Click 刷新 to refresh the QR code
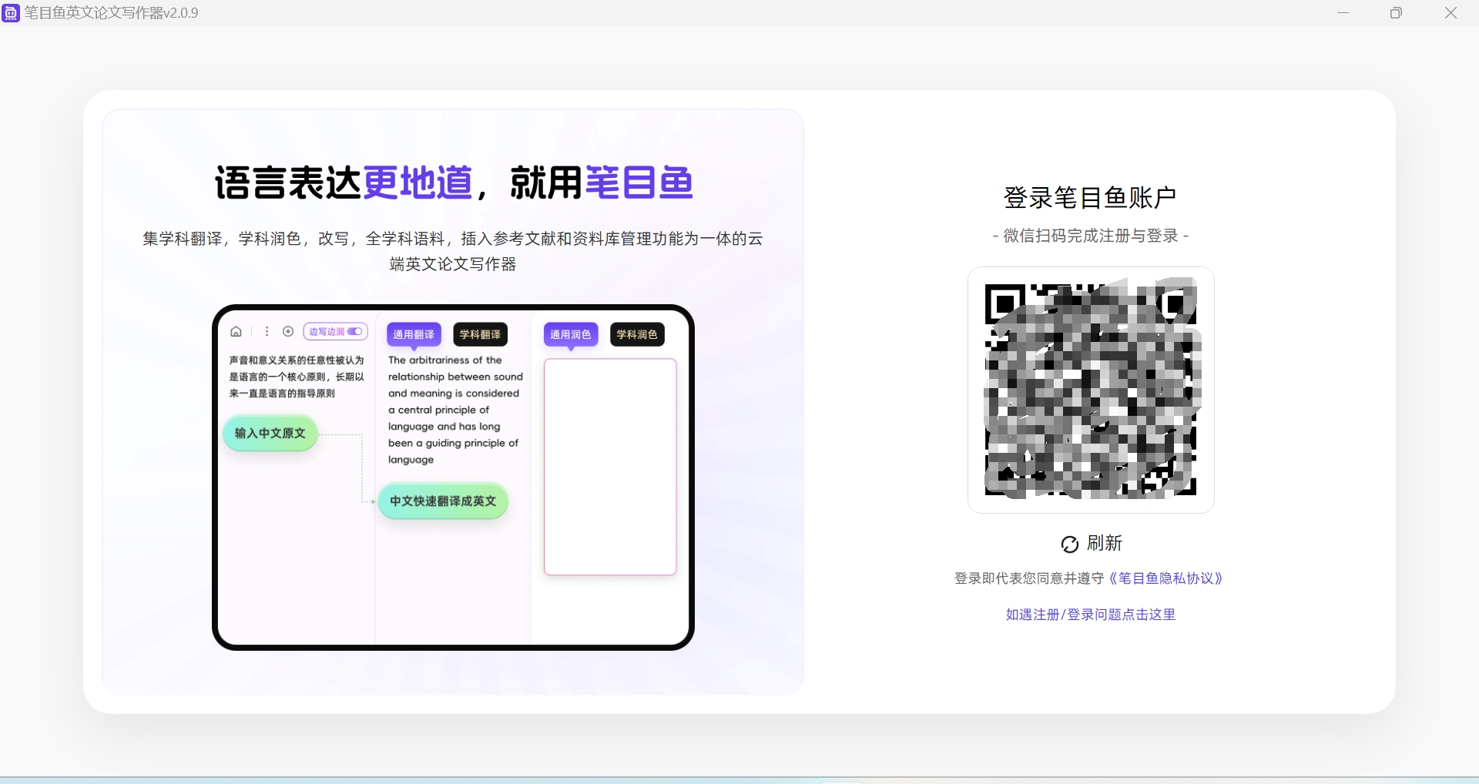This screenshot has width=1479, height=784. click(1103, 544)
